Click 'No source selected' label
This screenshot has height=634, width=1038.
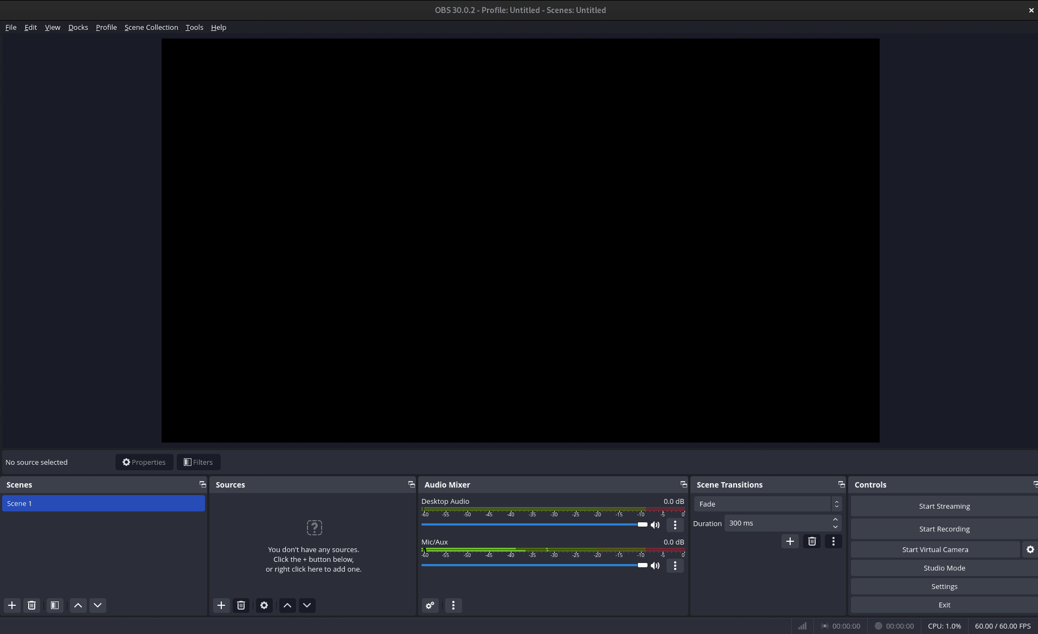pyautogui.click(x=36, y=462)
